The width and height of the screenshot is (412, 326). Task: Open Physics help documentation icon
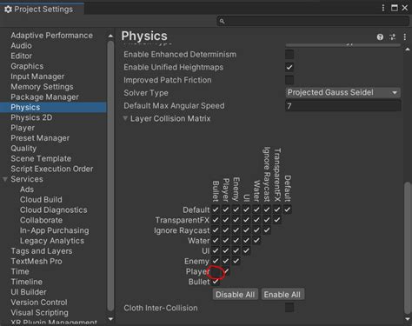[x=380, y=37]
